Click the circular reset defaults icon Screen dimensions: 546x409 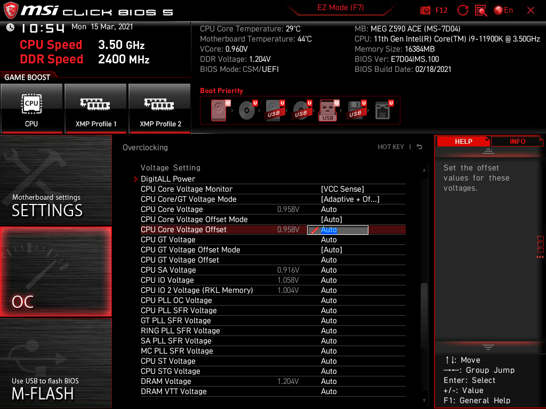462,11
